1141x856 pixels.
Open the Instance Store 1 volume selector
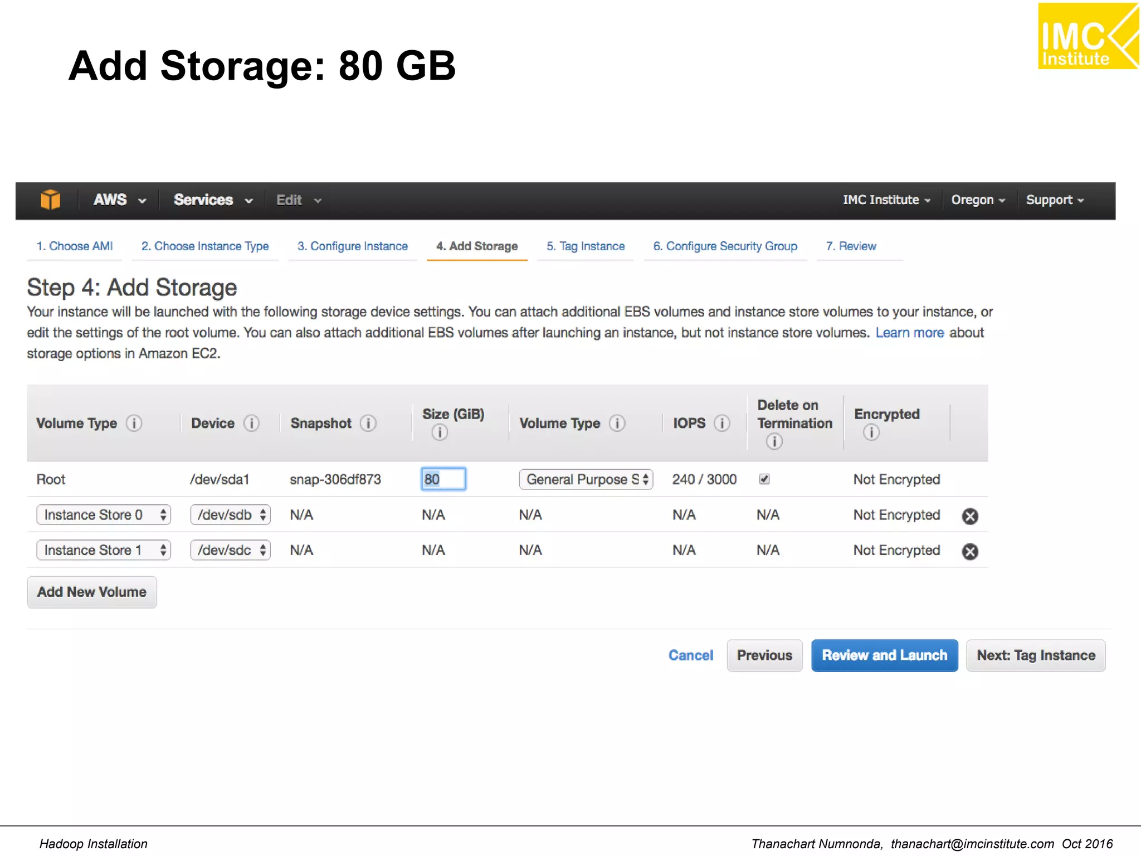pyautogui.click(x=104, y=550)
